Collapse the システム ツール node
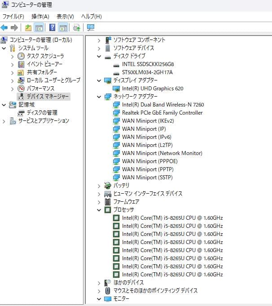The width and height of the screenshot is (272, 306). [x=4, y=48]
